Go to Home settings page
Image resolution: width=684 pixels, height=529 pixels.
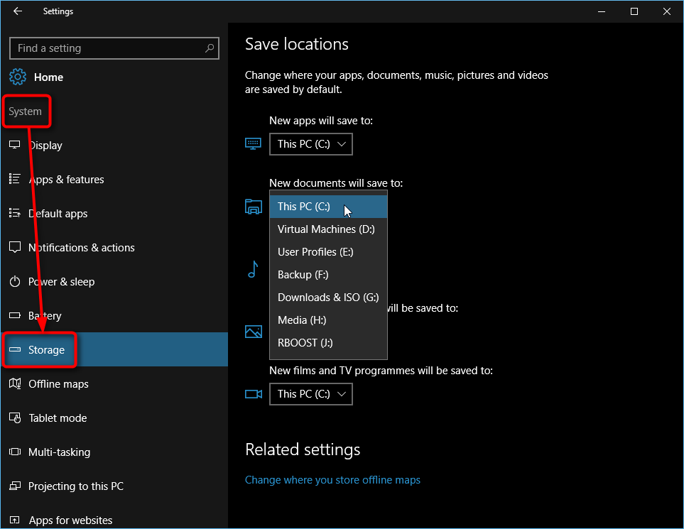(x=114, y=77)
